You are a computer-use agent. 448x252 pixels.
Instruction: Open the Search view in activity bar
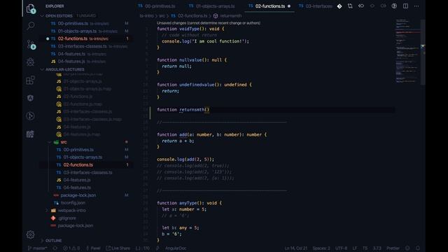[31, 26]
